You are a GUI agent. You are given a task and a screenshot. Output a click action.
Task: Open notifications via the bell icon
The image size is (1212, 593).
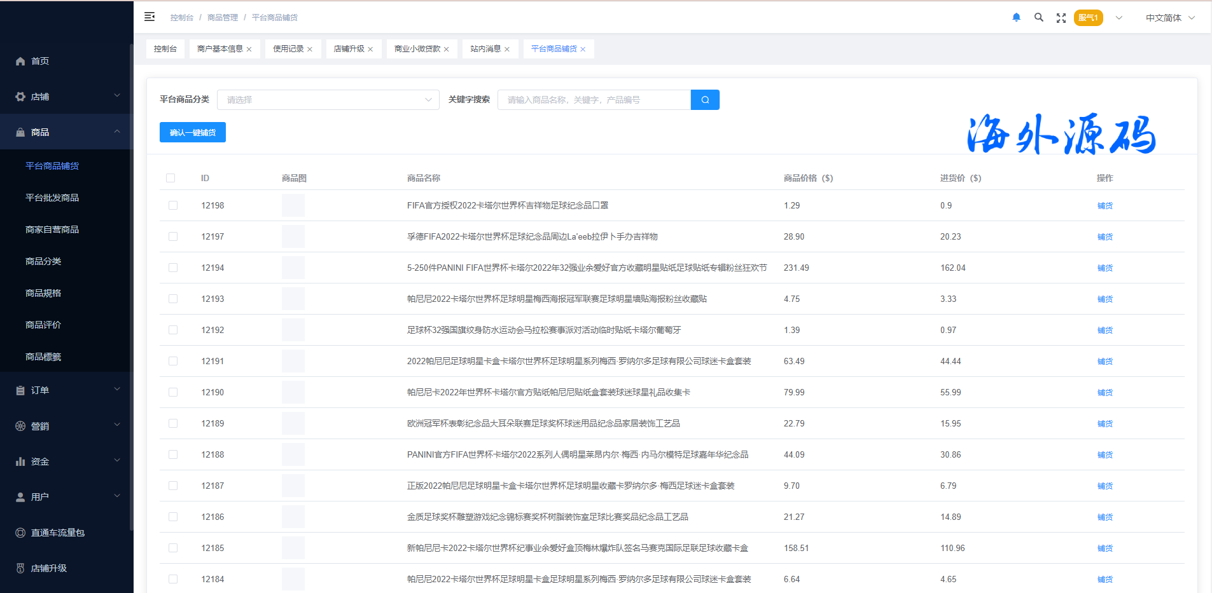click(x=1016, y=18)
